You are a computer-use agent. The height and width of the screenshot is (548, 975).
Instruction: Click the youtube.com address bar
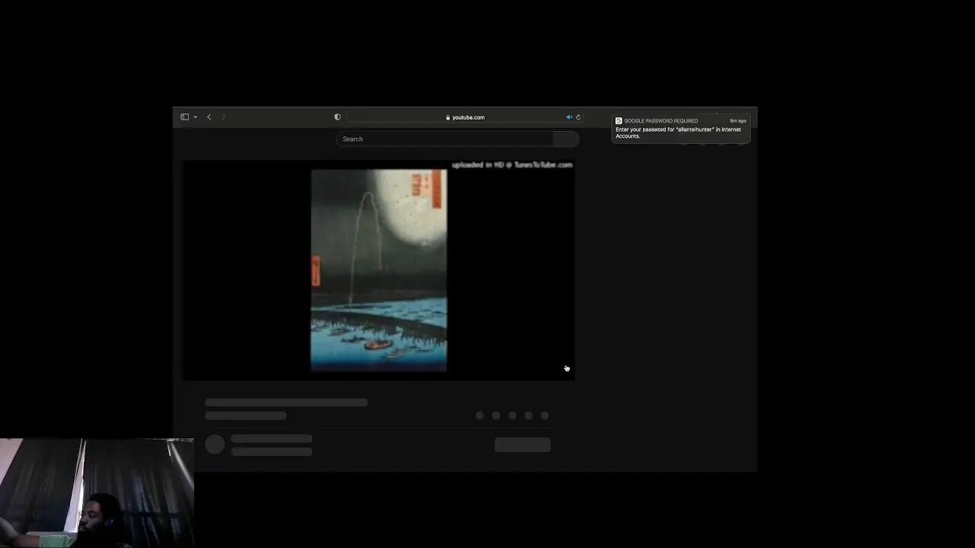pyautogui.click(x=465, y=117)
